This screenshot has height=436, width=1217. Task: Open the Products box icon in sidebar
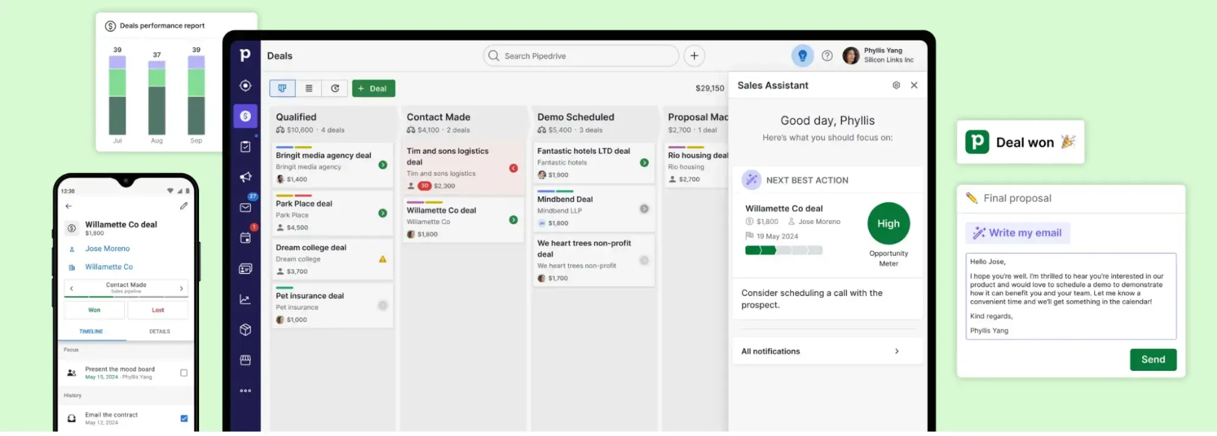(x=245, y=329)
